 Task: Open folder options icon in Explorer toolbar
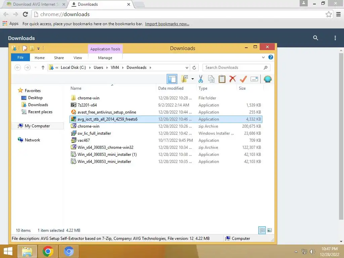pyautogui.click(x=184, y=79)
